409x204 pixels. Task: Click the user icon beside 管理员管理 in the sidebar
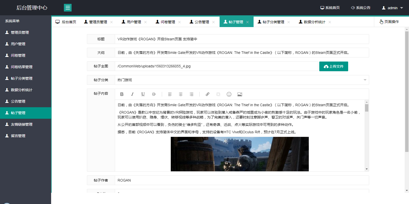[7, 32]
